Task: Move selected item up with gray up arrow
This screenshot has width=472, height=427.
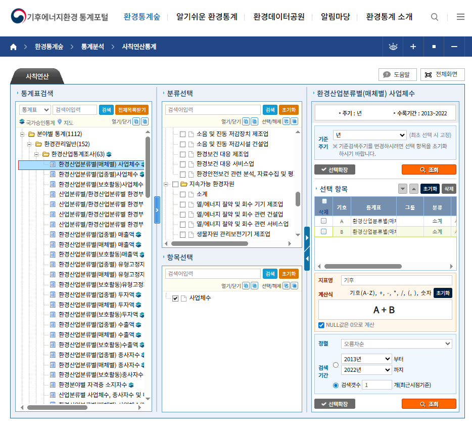Action: [x=414, y=189]
